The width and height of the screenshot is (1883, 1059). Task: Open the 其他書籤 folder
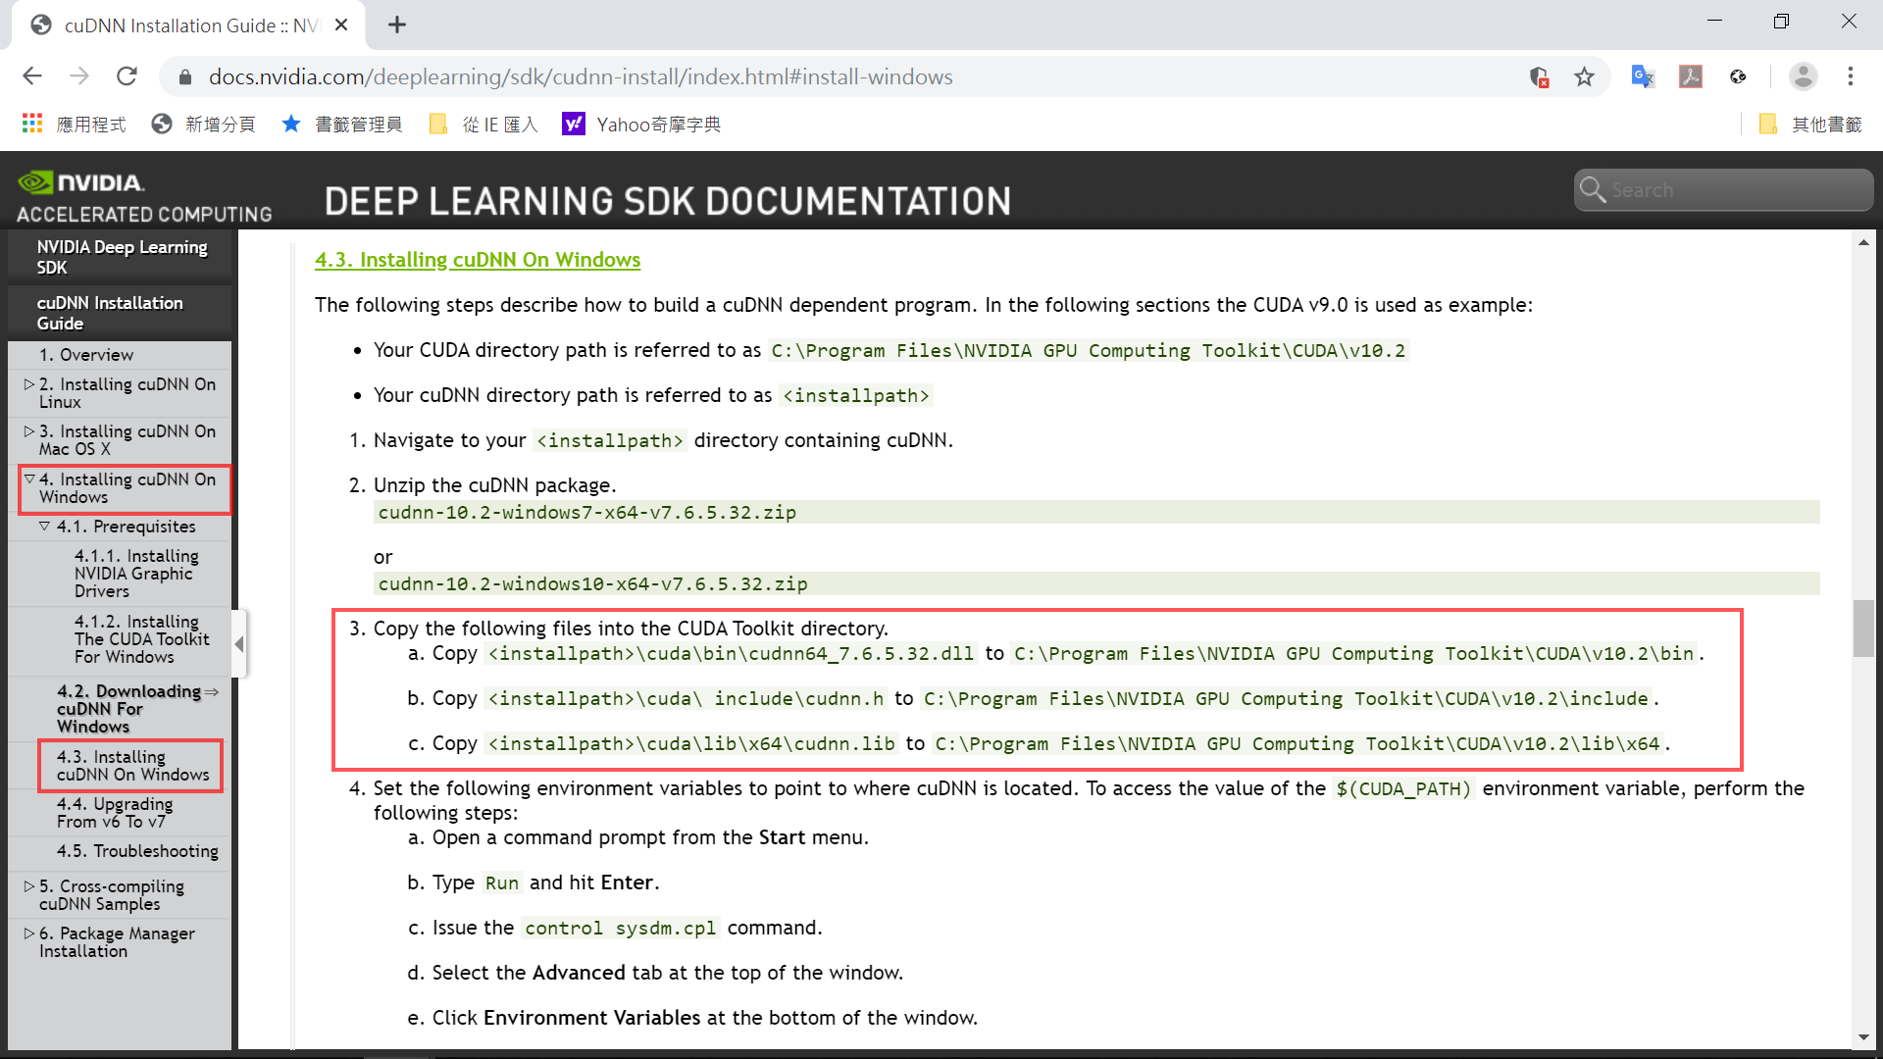1810,124
